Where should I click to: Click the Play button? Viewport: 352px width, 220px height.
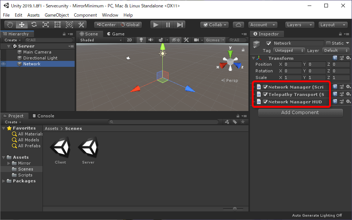coord(156,25)
